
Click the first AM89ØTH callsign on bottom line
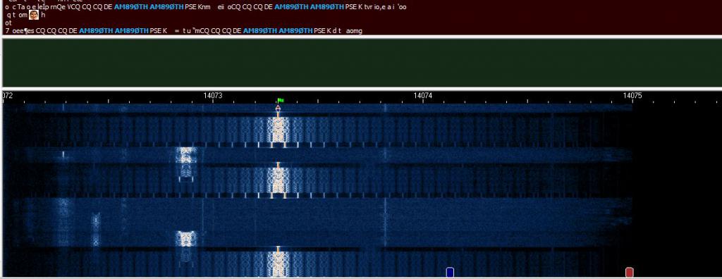(96, 31)
